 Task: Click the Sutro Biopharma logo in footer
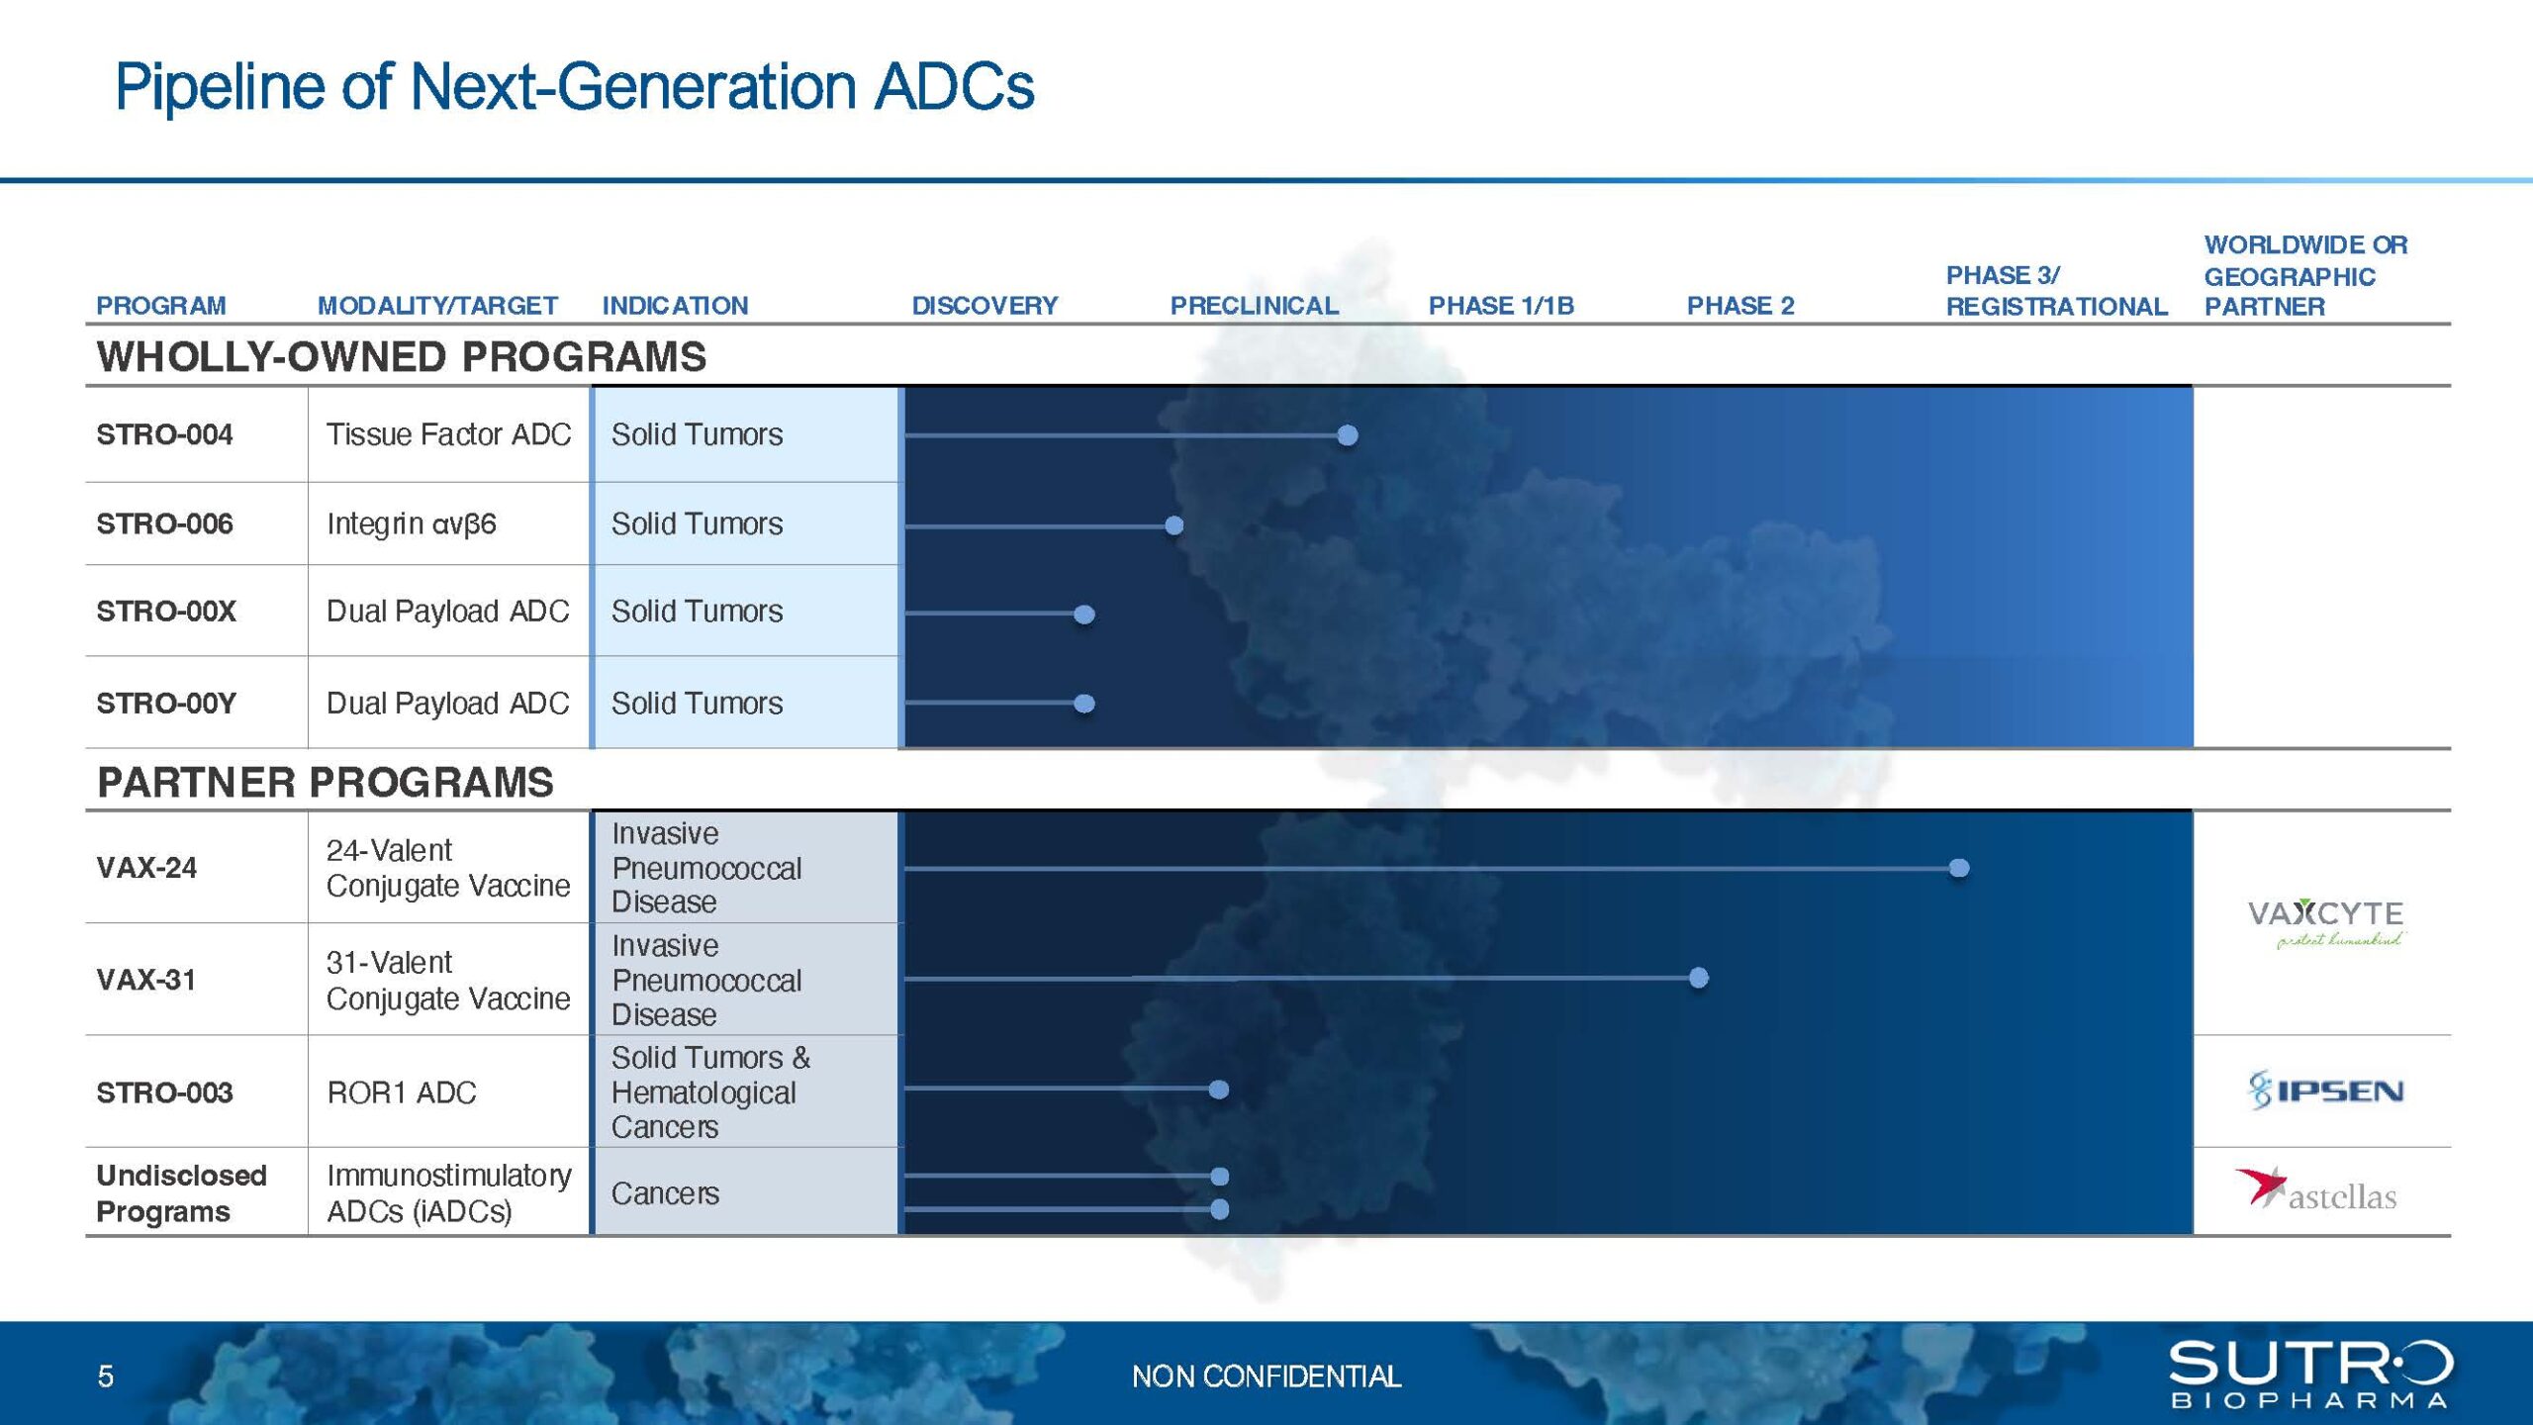pos(2311,1374)
